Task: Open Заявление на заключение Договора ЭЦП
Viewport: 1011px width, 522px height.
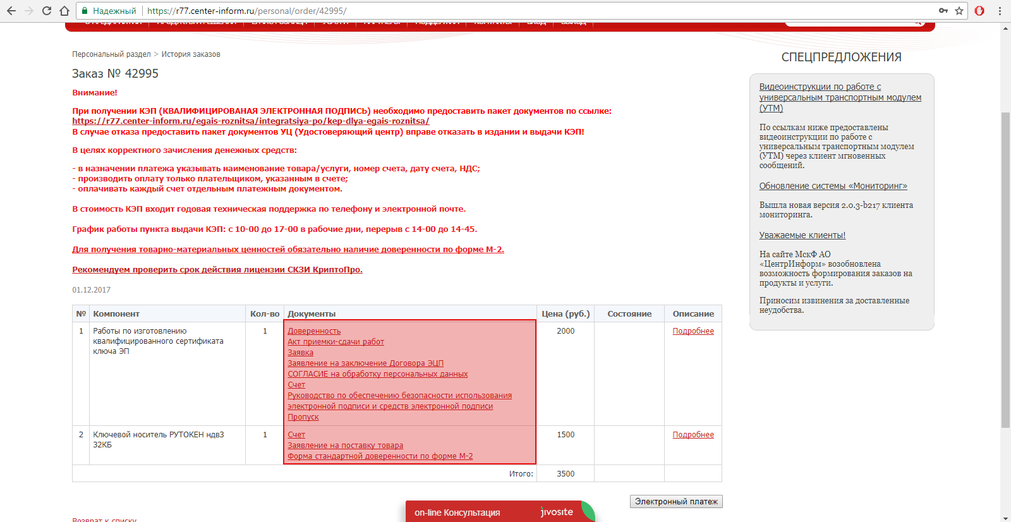Action: coord(365,363)
